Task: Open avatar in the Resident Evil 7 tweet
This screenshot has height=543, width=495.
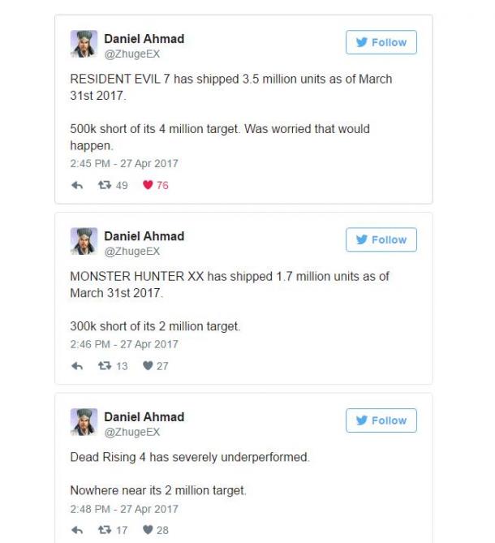Action: coord(84,44)
